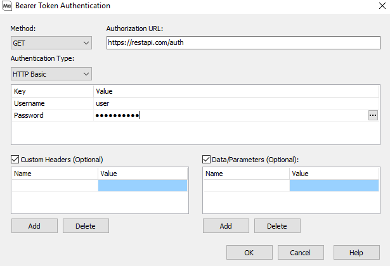Add a new data parameter row
The width and height of the screenshot is (390, 266).
(226, 226)
